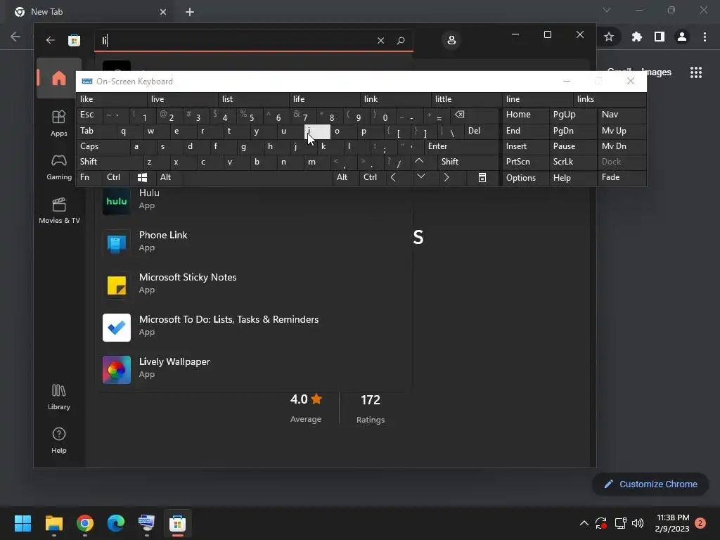
Task: Click the spacebar on On-Screen Keyboard
Action: point(257,177)
